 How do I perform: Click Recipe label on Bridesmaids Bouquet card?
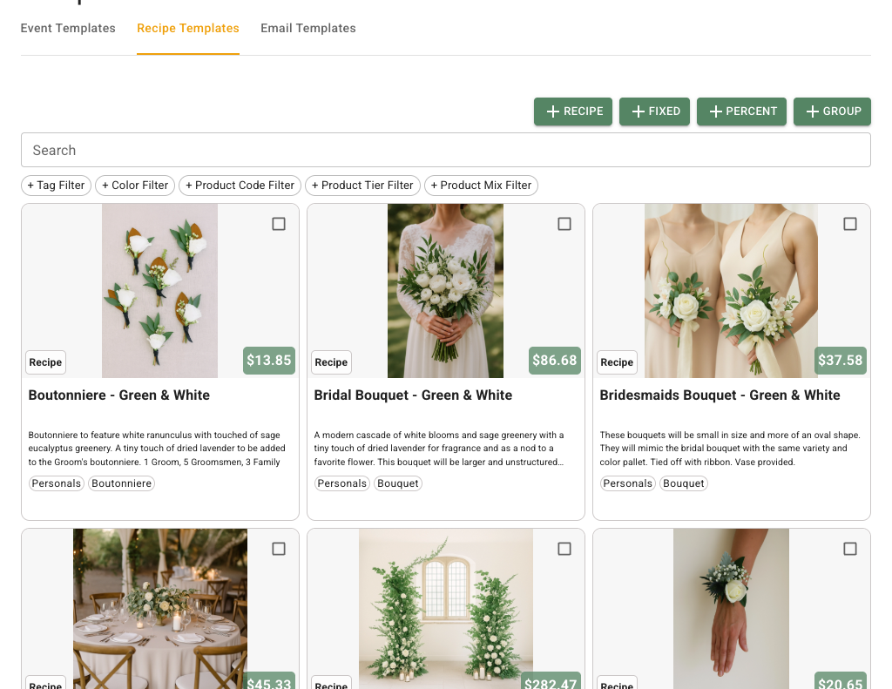click(x=617, y=362)
